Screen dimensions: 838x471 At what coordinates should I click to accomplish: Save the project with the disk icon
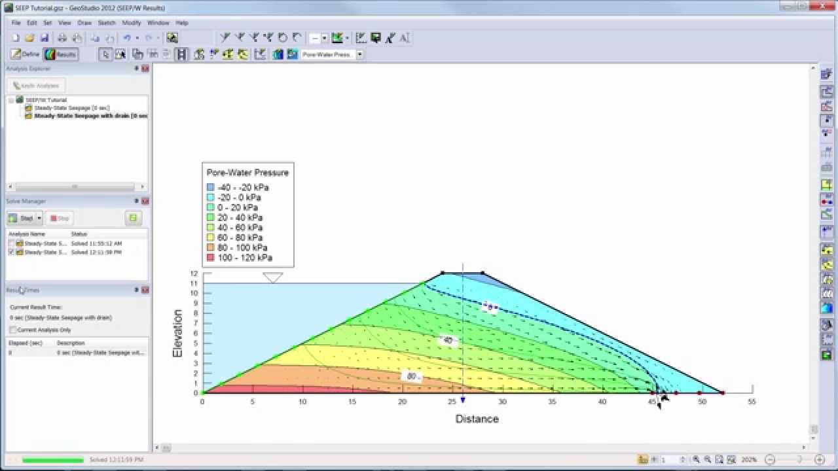[x=45, y=38]
